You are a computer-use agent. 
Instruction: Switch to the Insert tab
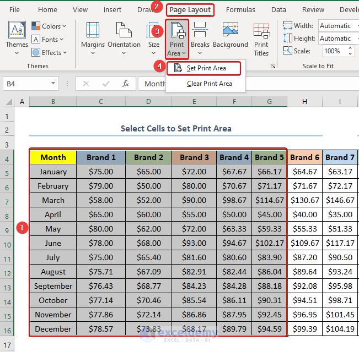112,10
